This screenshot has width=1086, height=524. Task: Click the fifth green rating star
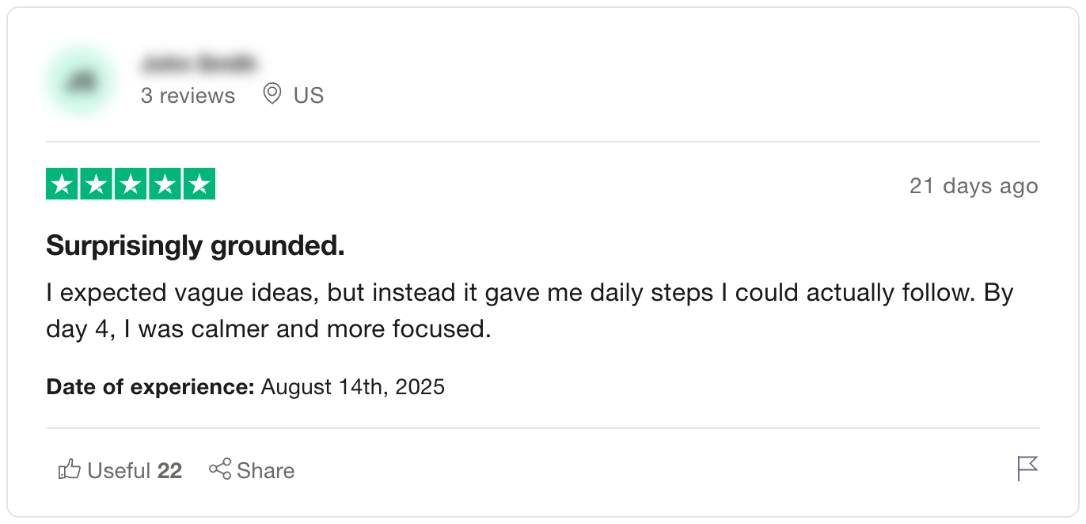(199, 184)
